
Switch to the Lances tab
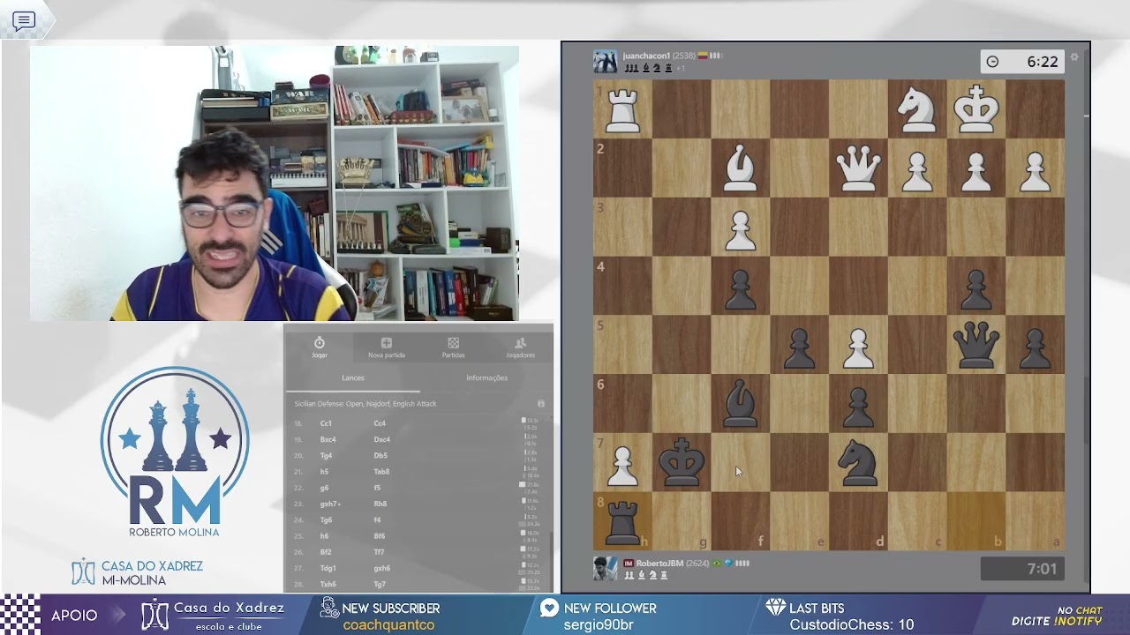tap(353, 377)
